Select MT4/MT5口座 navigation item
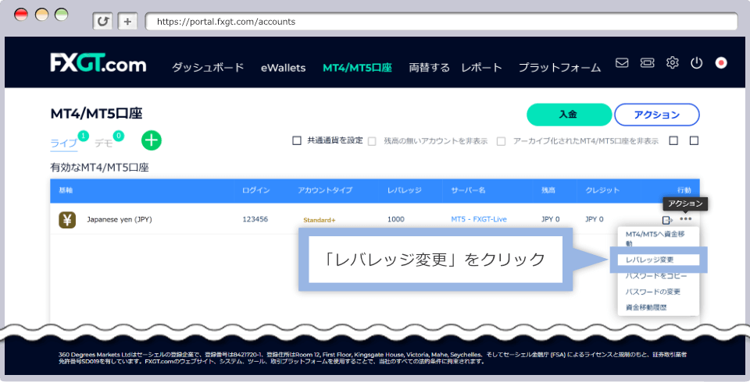The image size is (750, 382). tap(357, 68)
